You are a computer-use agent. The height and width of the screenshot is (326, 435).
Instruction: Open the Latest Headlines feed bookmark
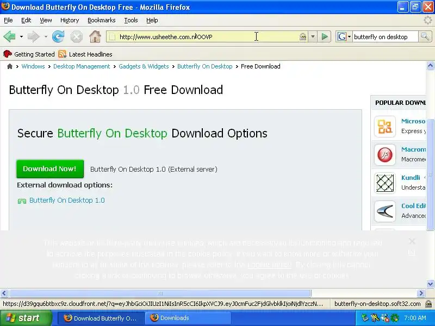point(85,54)
